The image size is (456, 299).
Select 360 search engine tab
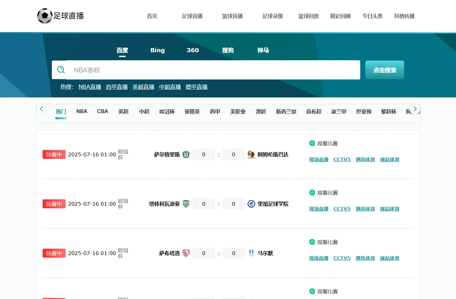click(x=193, y=50)
